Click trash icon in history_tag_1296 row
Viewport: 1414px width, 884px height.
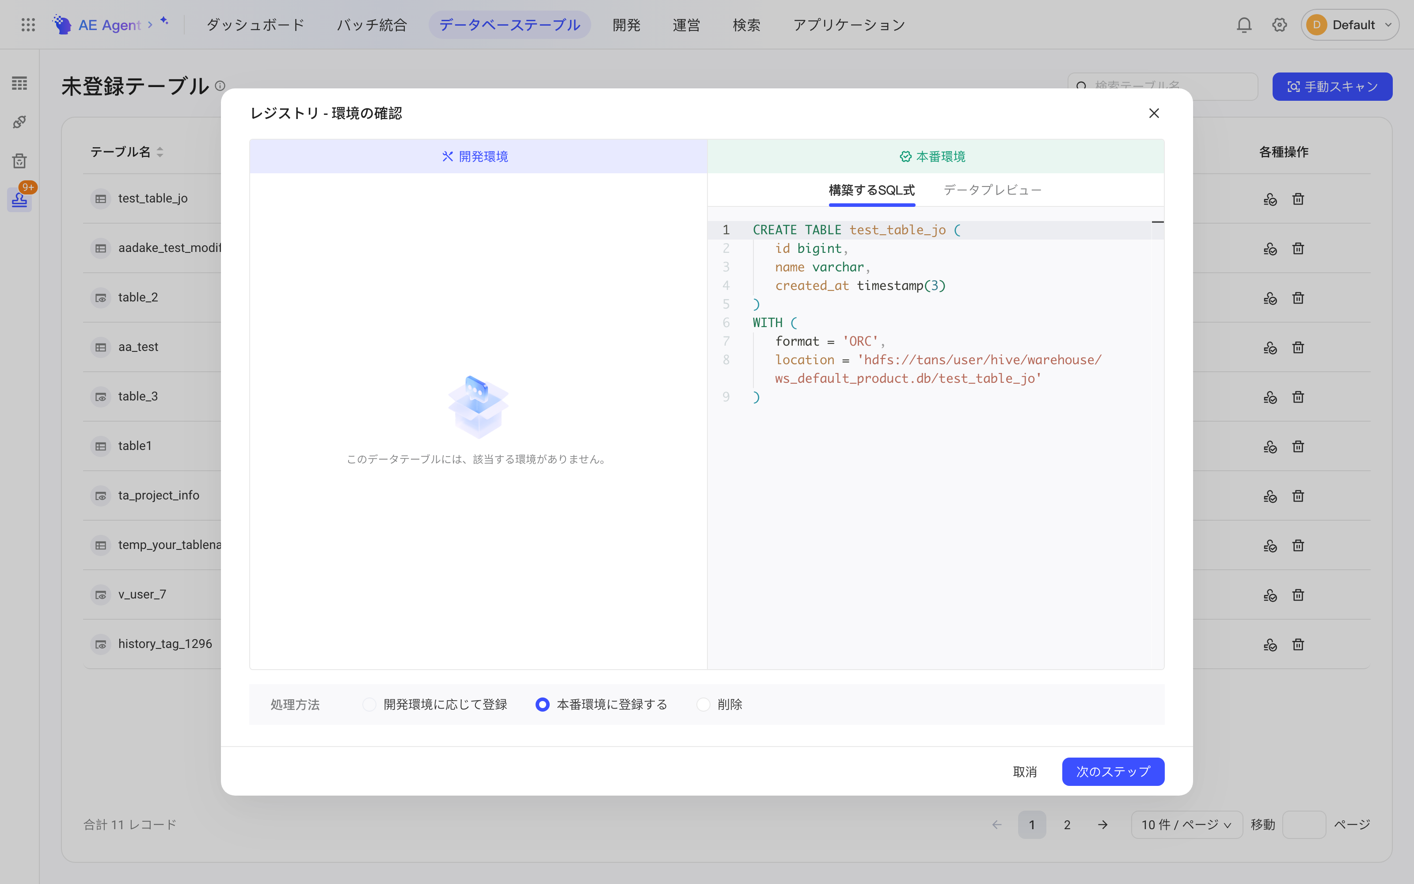pyautogui.click(x=1298, y=644)
